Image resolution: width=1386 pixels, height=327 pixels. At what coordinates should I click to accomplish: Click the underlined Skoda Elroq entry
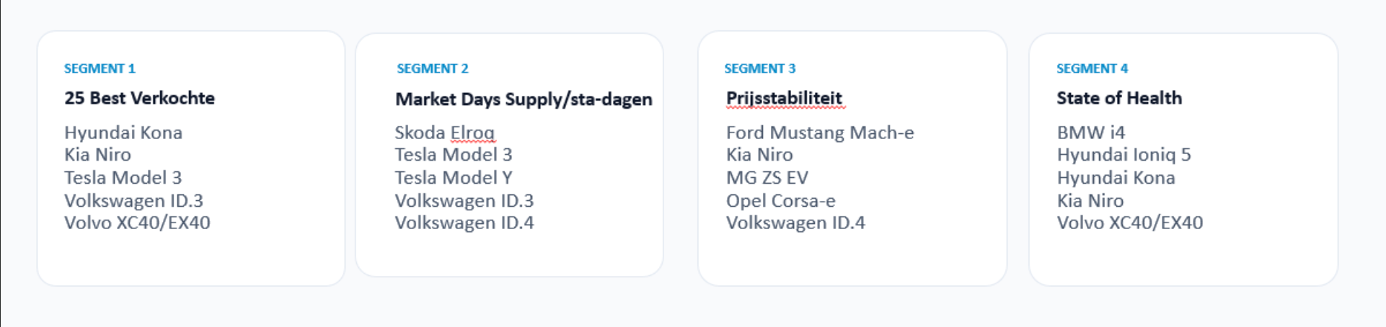[x=445, y=133]
